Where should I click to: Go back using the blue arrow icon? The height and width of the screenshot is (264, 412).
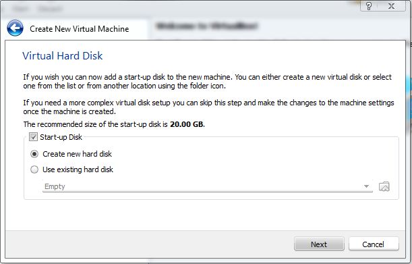pos(15,28)
